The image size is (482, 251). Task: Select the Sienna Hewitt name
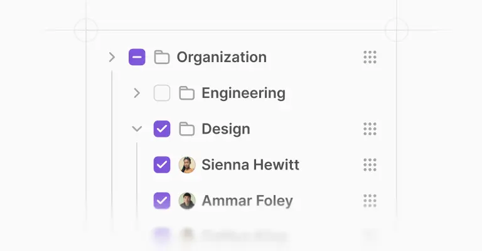(250, 165)
